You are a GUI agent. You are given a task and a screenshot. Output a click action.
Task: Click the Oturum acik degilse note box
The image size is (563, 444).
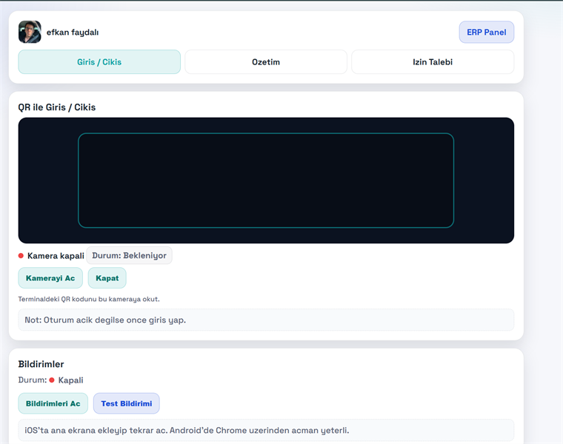coord(266,320)
